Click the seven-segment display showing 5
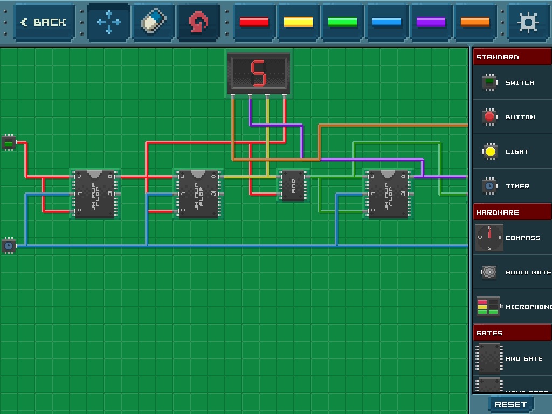 coord(259,73)
